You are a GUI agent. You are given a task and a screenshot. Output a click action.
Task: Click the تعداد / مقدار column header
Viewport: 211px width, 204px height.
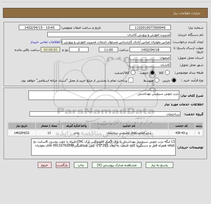(49, 126)
